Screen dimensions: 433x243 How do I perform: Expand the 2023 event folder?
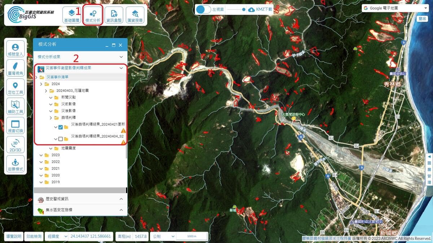(x=41, y=155)
